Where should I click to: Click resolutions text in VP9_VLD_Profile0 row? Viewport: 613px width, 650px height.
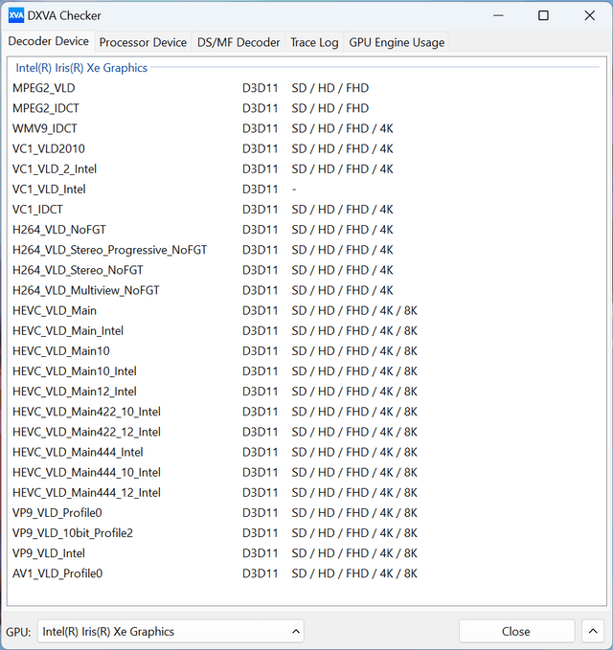point(354,513)
